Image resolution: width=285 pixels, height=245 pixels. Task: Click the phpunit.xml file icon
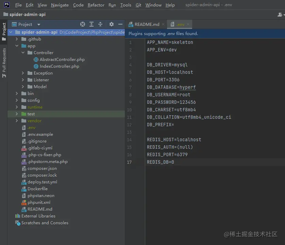pos(24,202)
